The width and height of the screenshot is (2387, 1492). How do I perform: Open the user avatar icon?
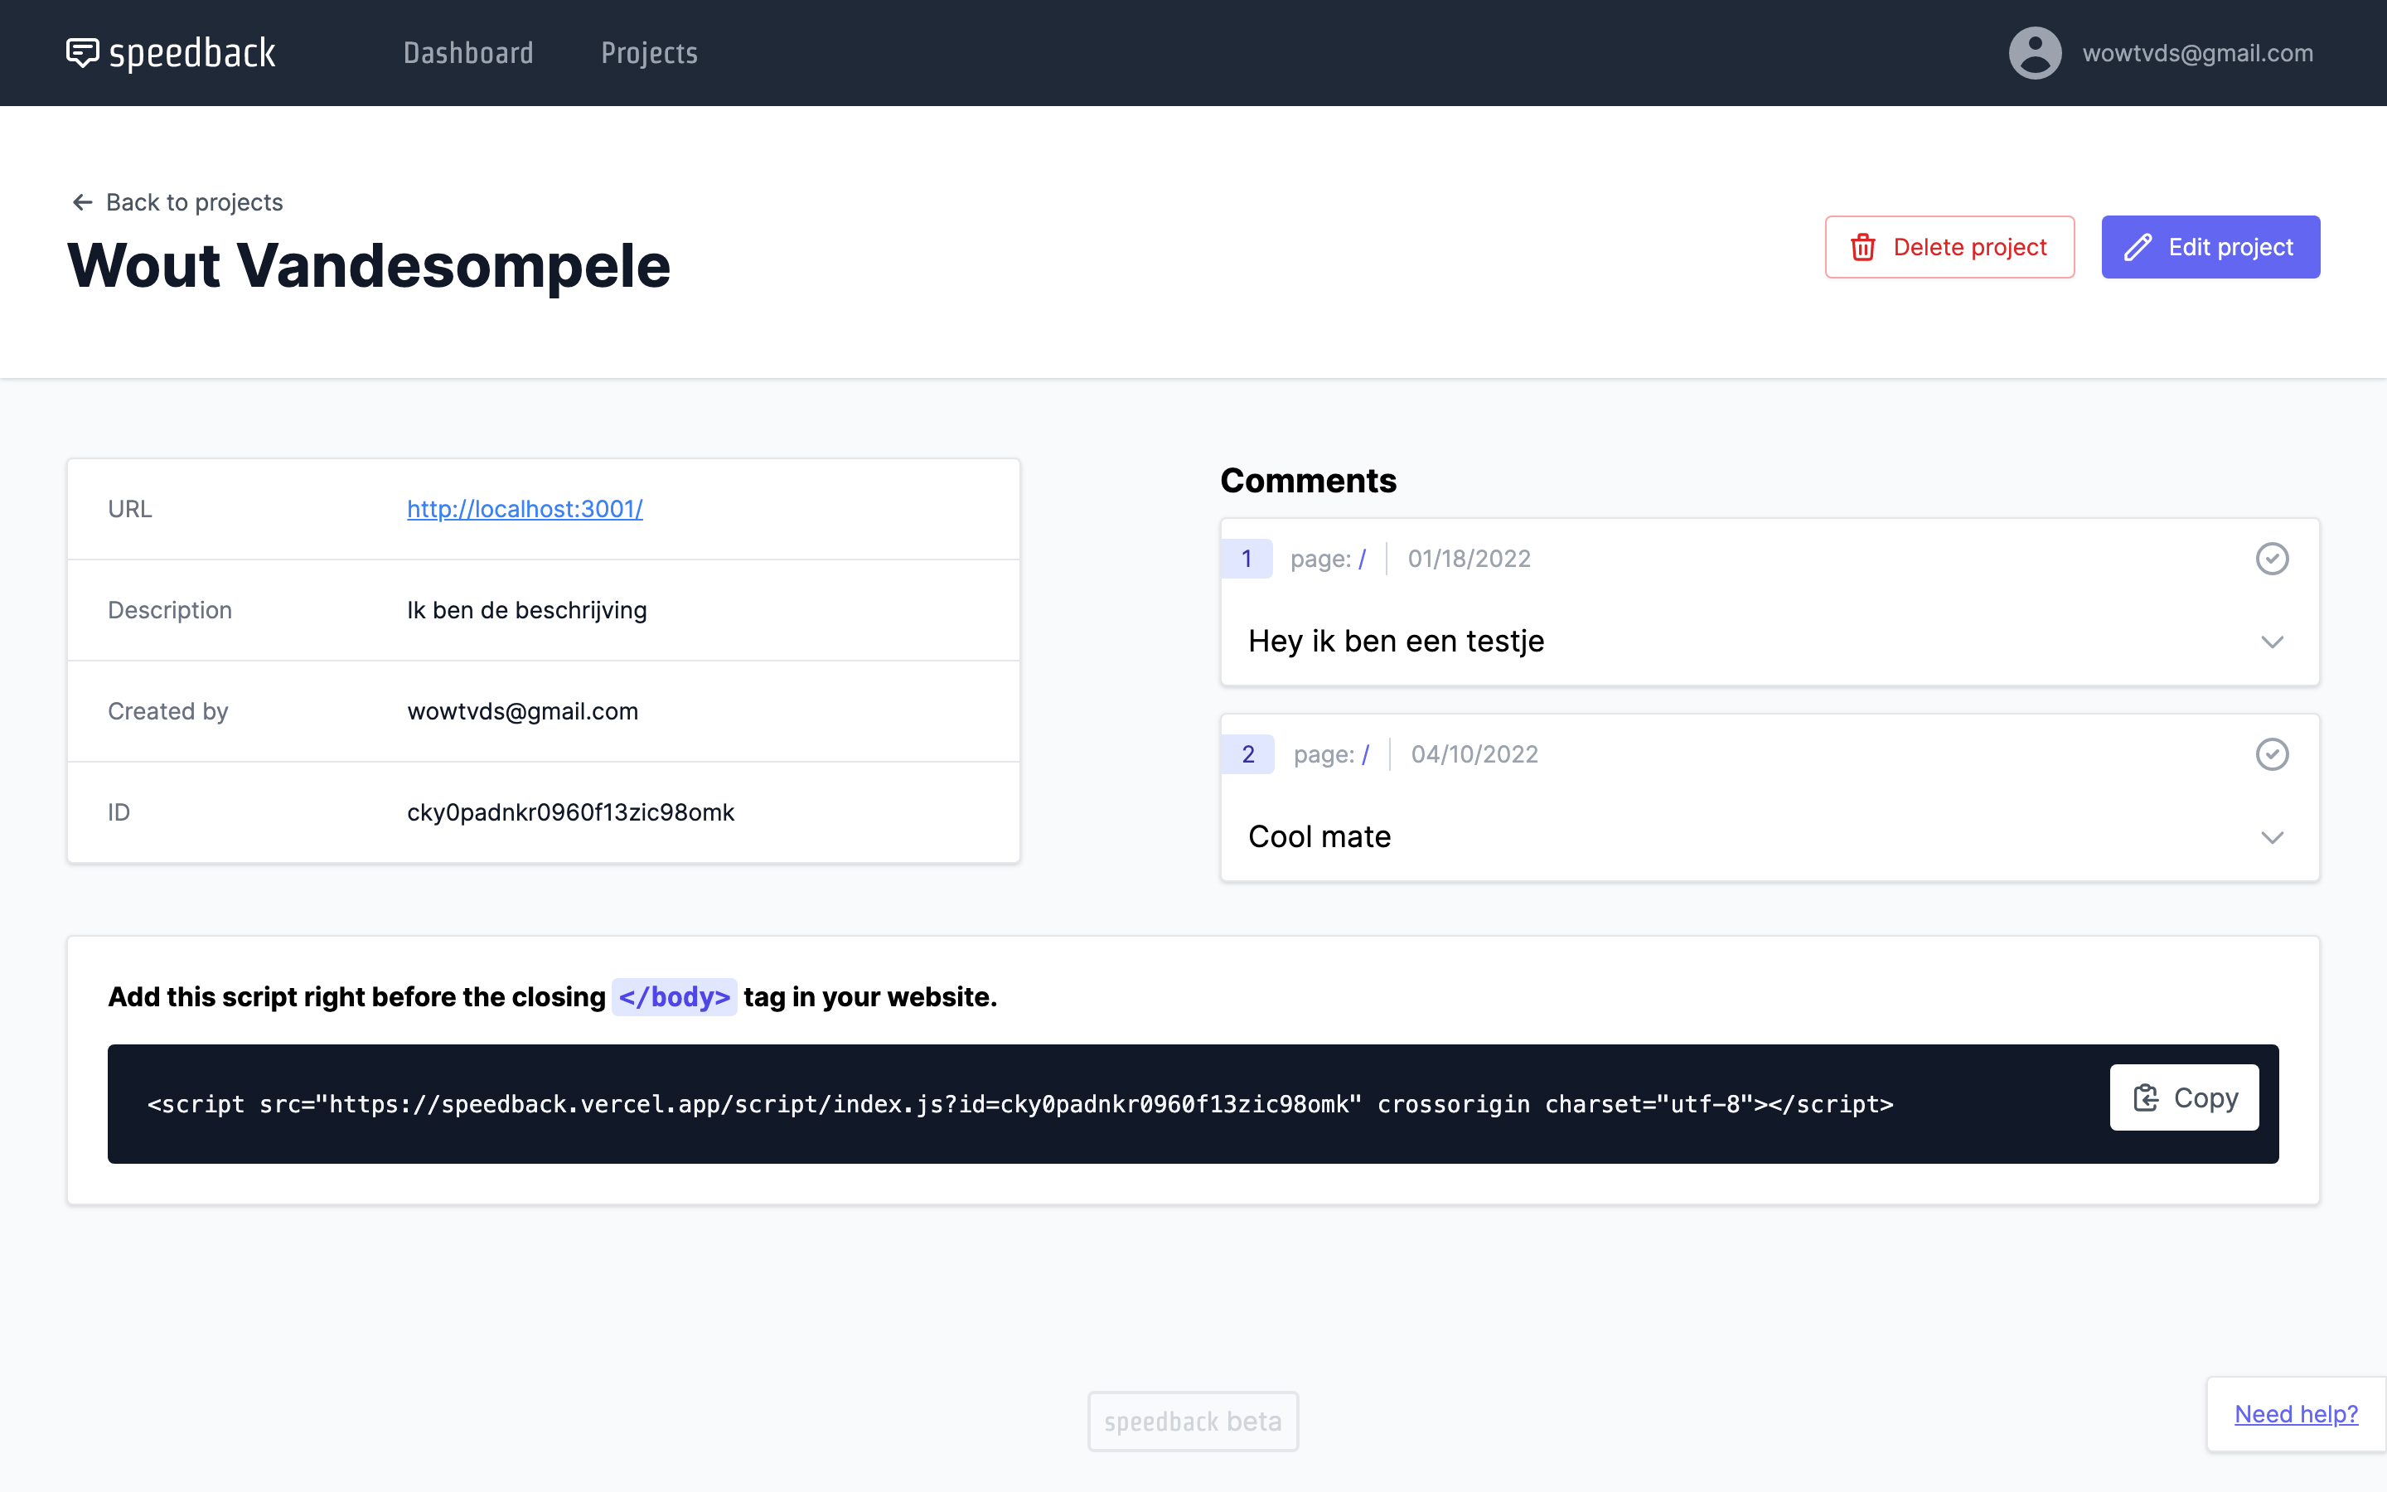[x=2035, y=53]
